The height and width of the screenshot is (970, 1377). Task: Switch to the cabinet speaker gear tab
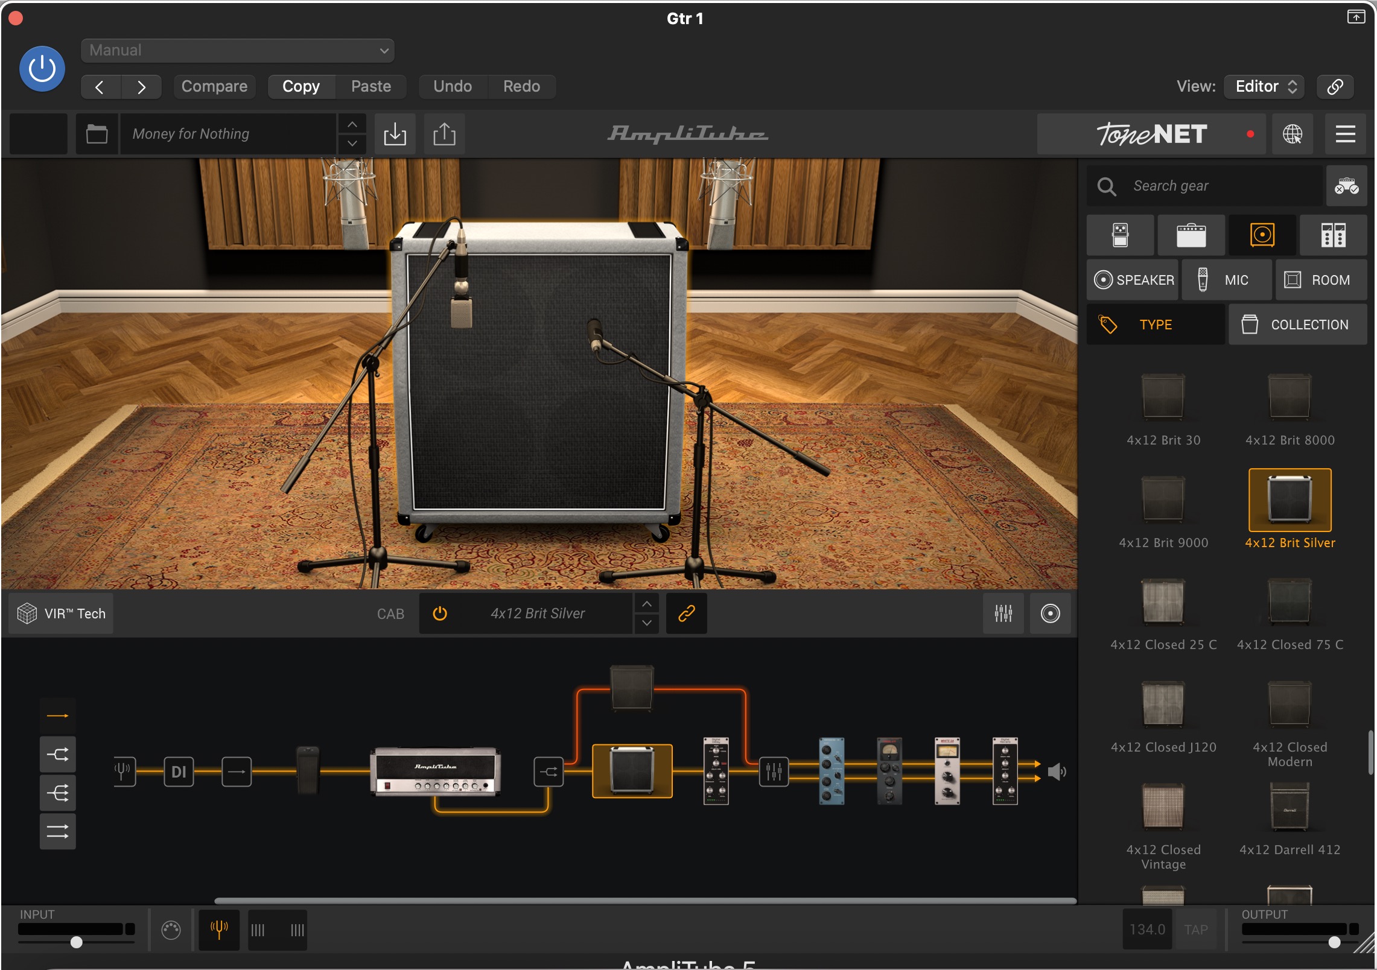1262,235
